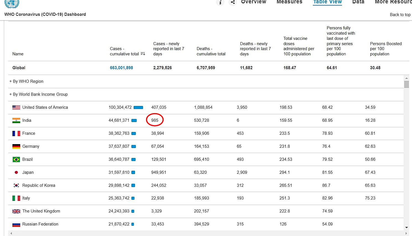Image resolution: width=412 pixels, height=236 pixels.
Task: Select the Table View tab
Action: pyautogui.click(x=327, y=2)
